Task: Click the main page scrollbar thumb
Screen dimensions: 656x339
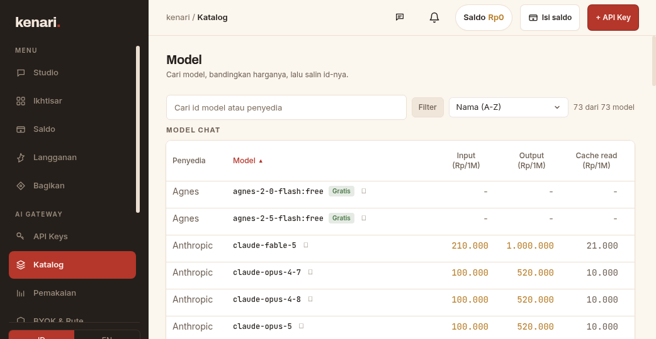Action: tap(654, 61)
